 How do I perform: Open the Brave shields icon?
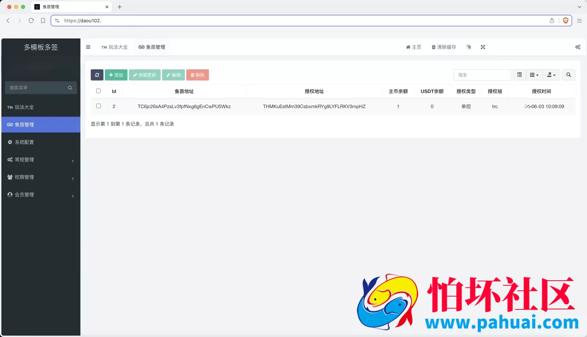565,21
